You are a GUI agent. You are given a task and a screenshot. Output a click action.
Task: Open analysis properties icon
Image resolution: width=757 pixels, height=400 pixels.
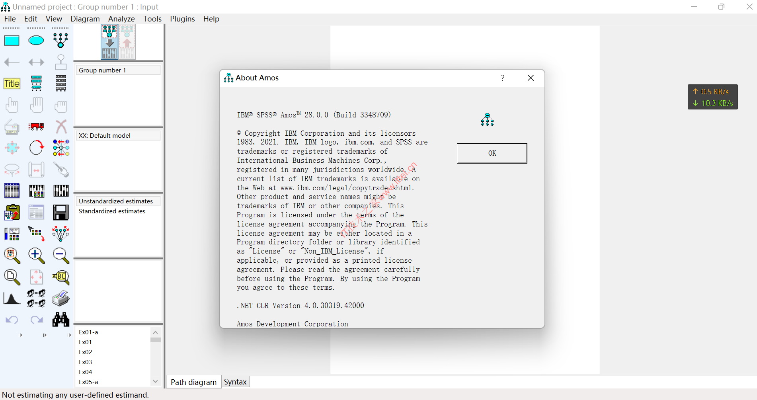(x=36, y=191)
